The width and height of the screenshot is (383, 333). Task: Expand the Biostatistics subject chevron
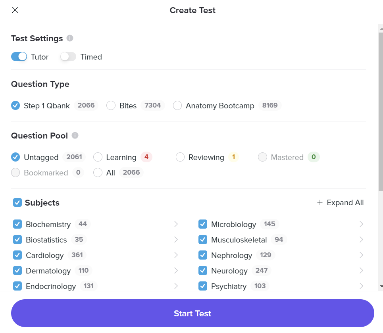click(176, 240)
